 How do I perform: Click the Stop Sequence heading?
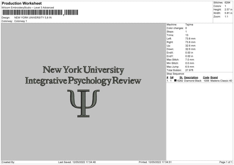pos(175,74)
